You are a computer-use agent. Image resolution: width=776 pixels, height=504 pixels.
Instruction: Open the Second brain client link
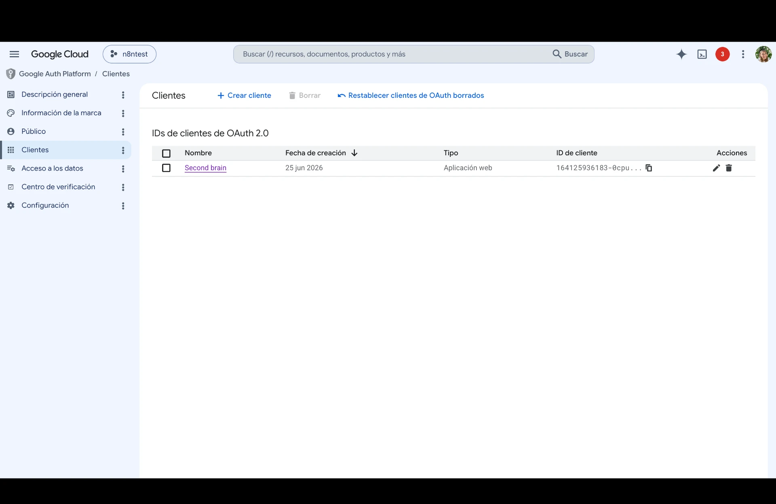(x=205, y=168)
